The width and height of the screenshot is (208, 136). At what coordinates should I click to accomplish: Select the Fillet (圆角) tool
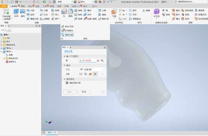(x=71, y=13)
